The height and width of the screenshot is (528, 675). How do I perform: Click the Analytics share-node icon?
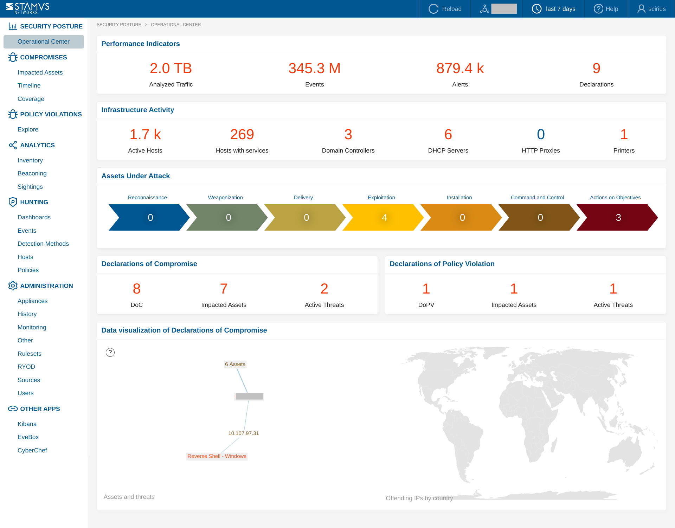tap(13, 145)
